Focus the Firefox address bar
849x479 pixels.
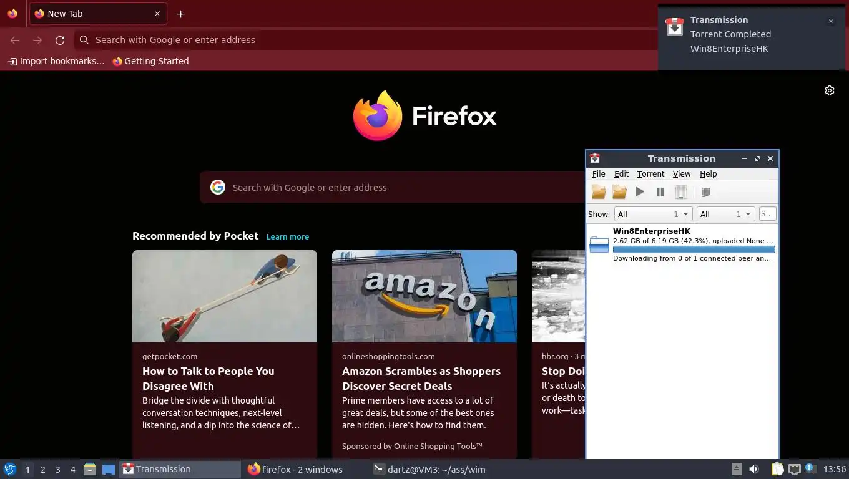coord(365,40)
